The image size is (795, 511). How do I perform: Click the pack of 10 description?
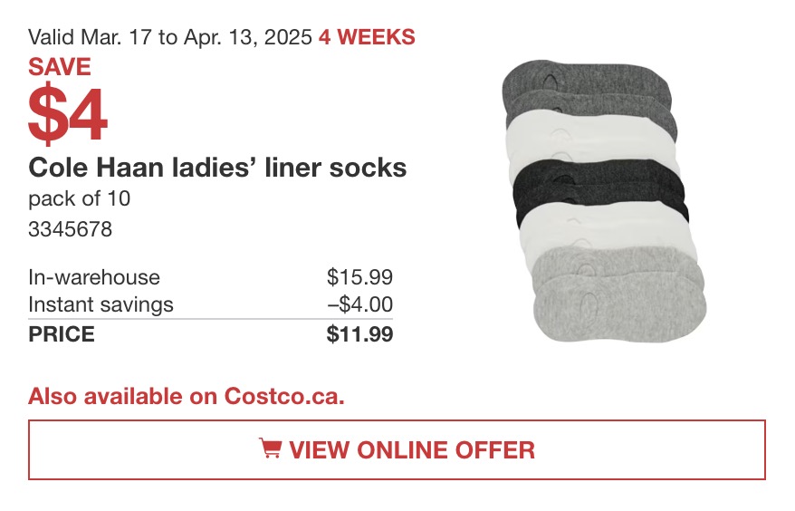click(80, 198)
